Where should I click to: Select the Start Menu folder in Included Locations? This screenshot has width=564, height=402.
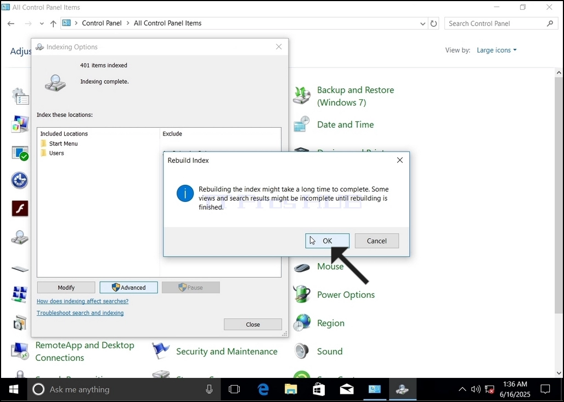point(59,144)
